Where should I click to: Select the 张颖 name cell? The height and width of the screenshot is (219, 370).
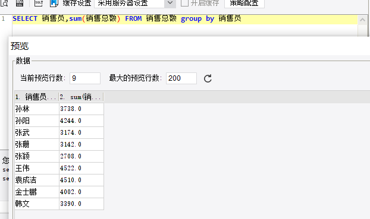[x=37, y=156]
